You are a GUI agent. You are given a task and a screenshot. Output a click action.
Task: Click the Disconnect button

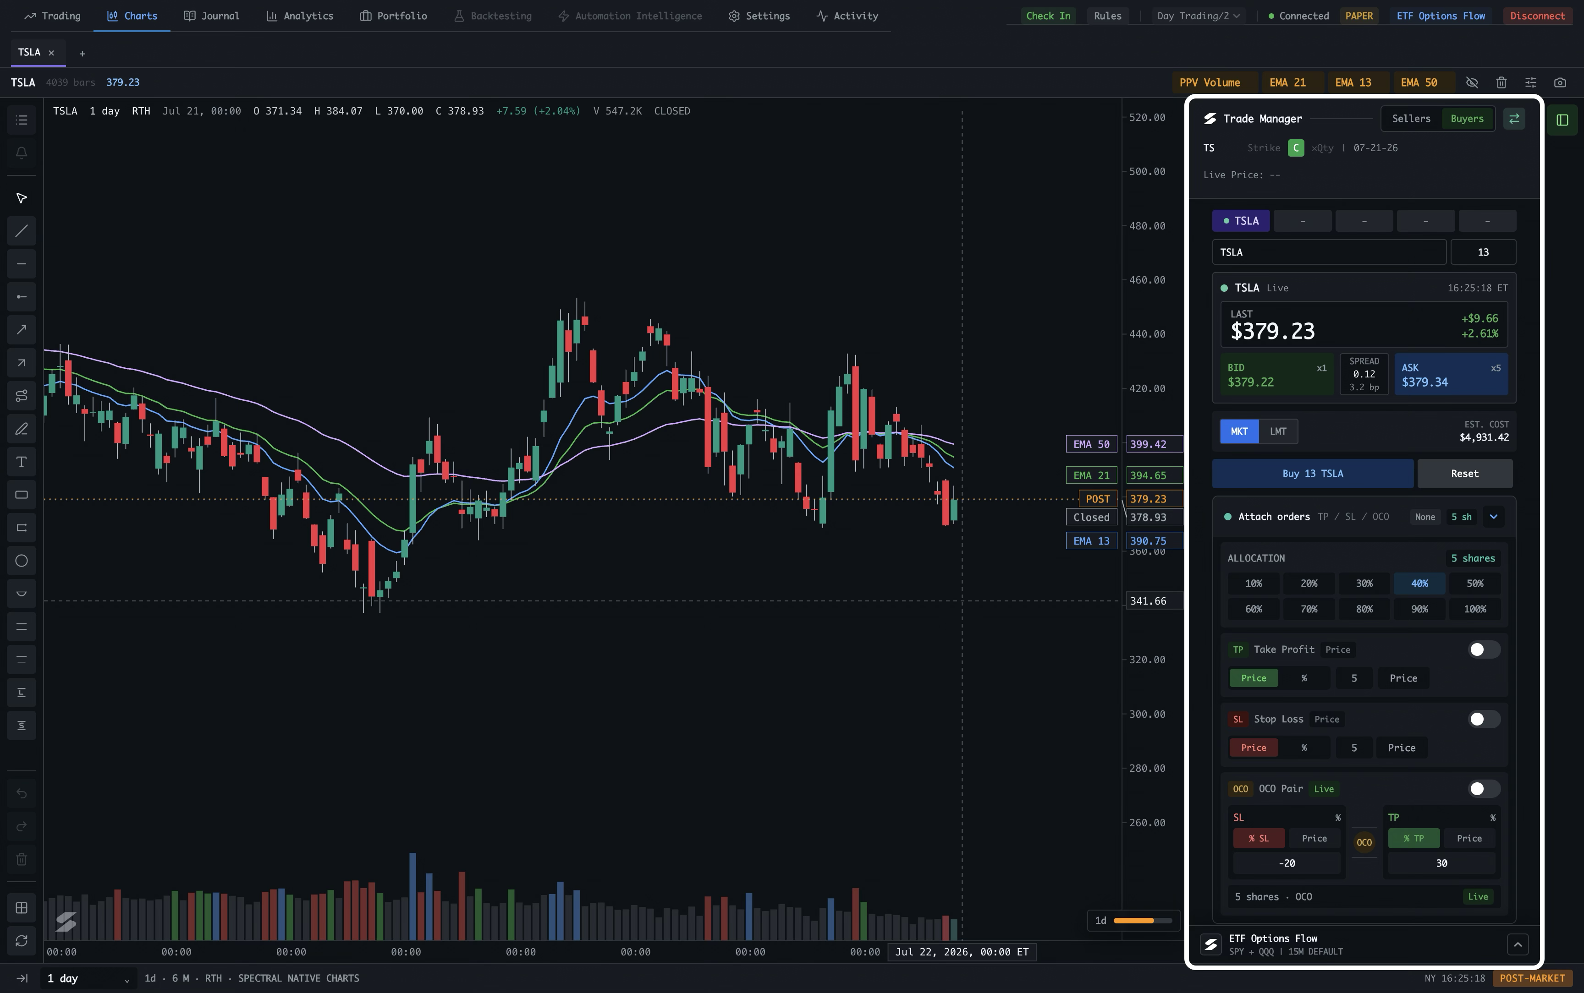tap(1537, 16)
